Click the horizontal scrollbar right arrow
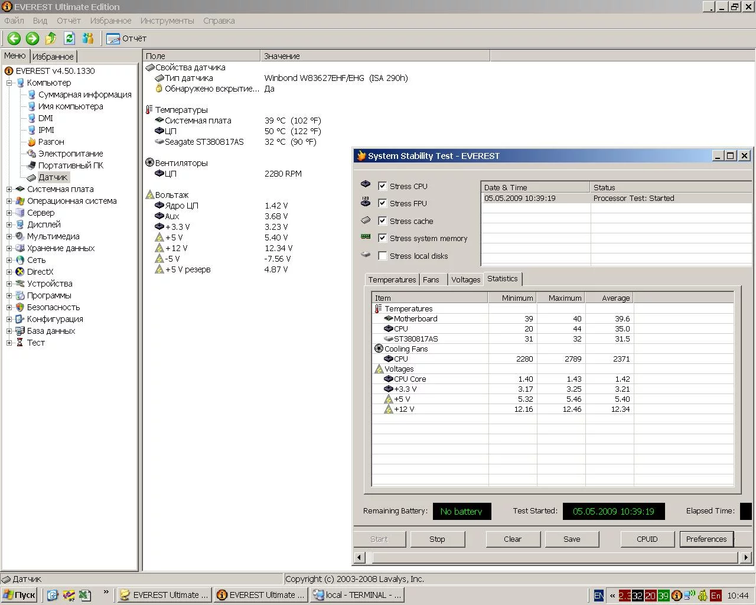This screenshot has height=605, width=756. [746, 557]
